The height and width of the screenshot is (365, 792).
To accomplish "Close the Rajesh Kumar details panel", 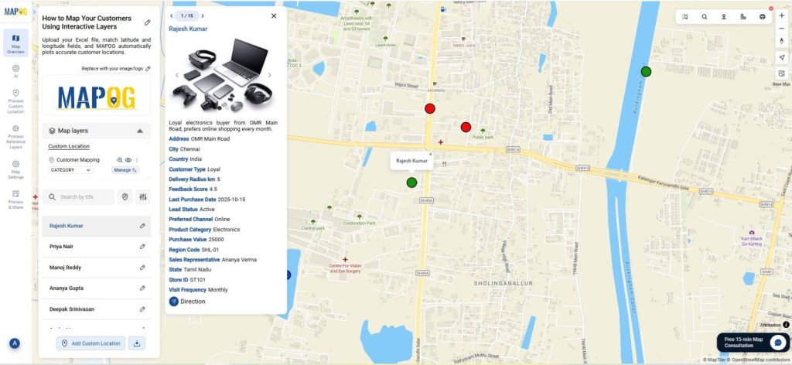I will [274, 16].
